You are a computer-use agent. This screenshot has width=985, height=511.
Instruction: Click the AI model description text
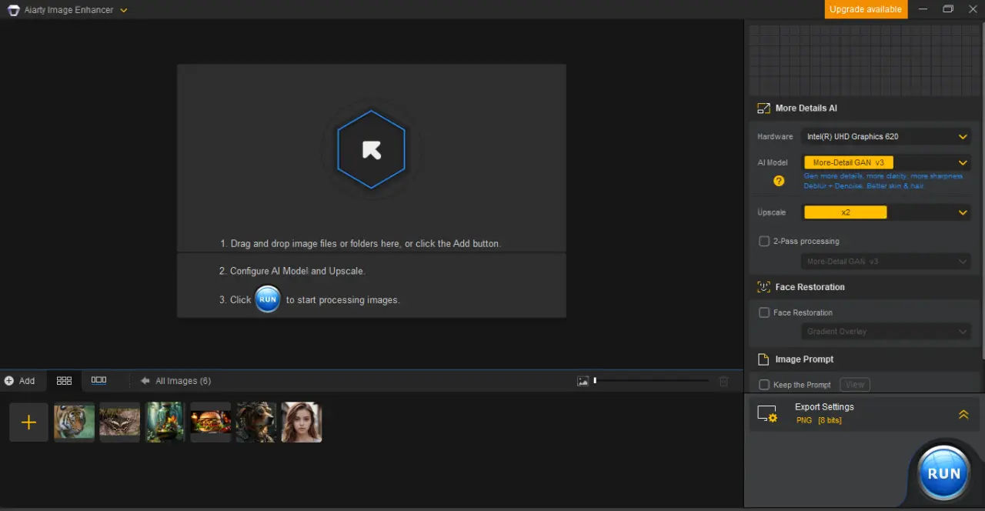pos(883,181)
